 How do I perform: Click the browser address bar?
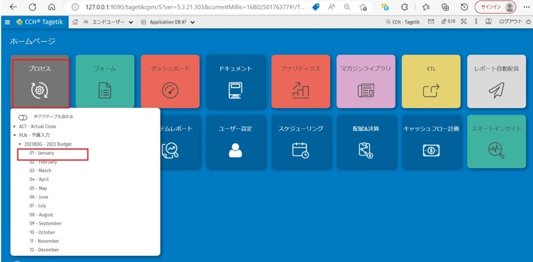pyautogui.click(x=193, y=7)
